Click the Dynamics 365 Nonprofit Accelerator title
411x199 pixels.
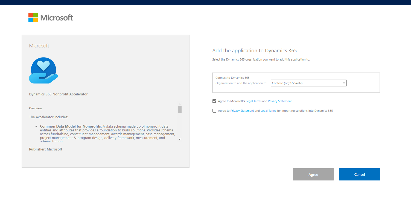[x=58, y=94]
